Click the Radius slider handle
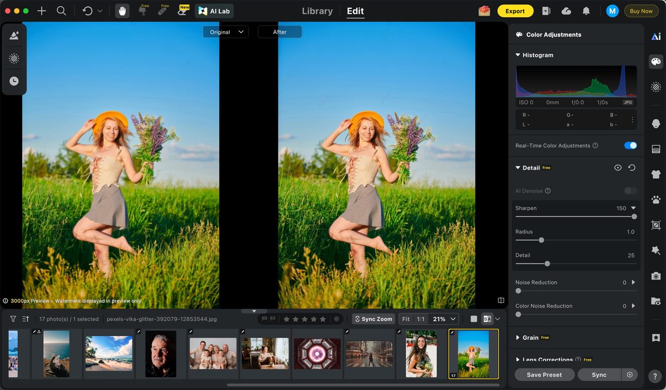The image size is (666, 390). pos(541,240)
